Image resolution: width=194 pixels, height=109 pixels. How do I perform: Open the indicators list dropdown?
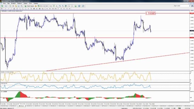(75, 6)
